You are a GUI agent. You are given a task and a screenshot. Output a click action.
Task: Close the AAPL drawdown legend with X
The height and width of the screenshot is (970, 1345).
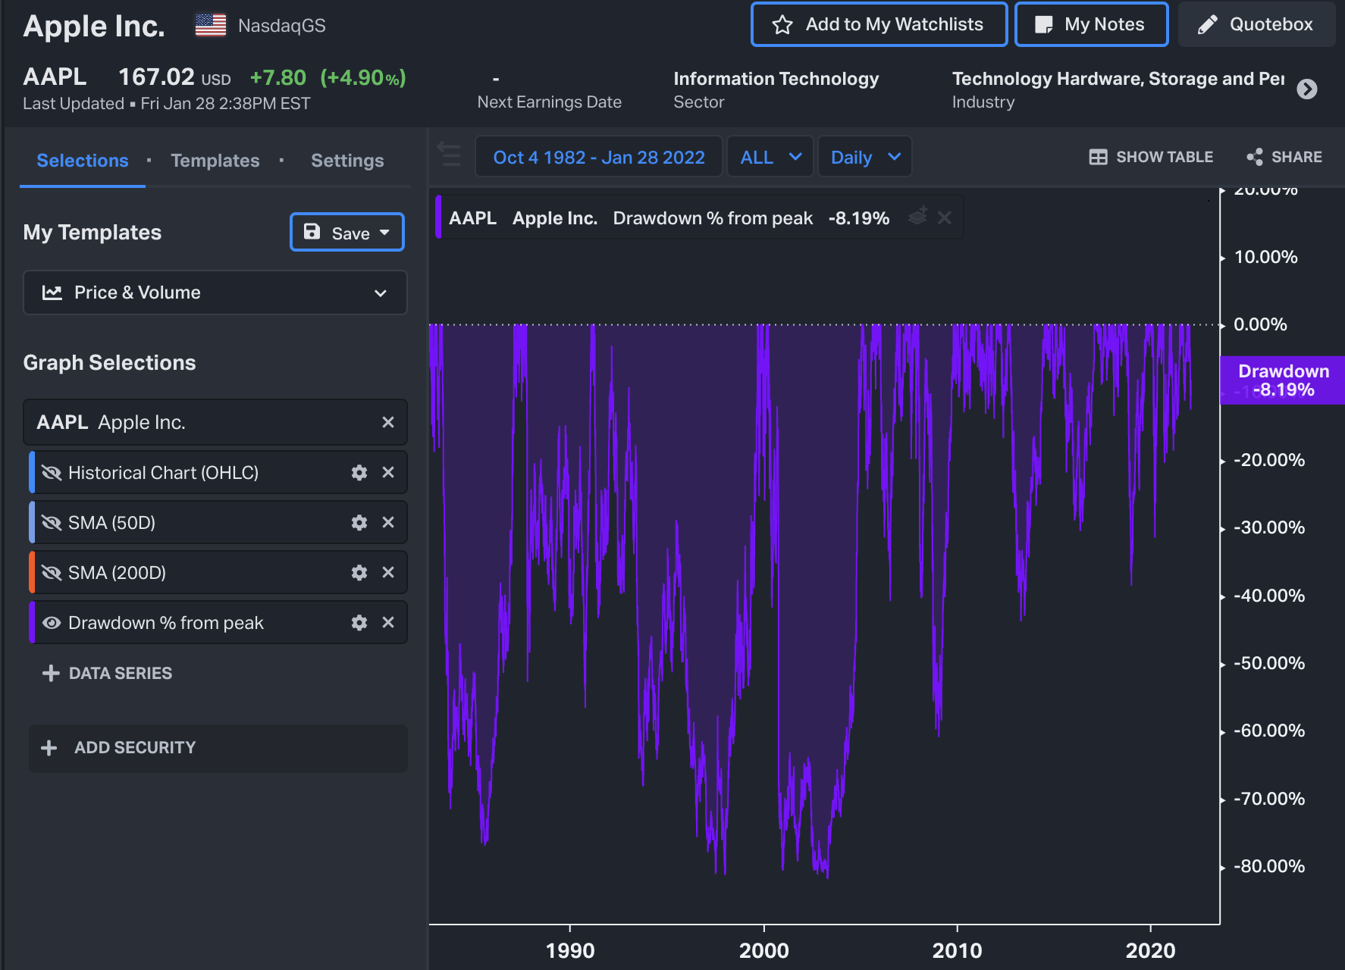[945, 218]
